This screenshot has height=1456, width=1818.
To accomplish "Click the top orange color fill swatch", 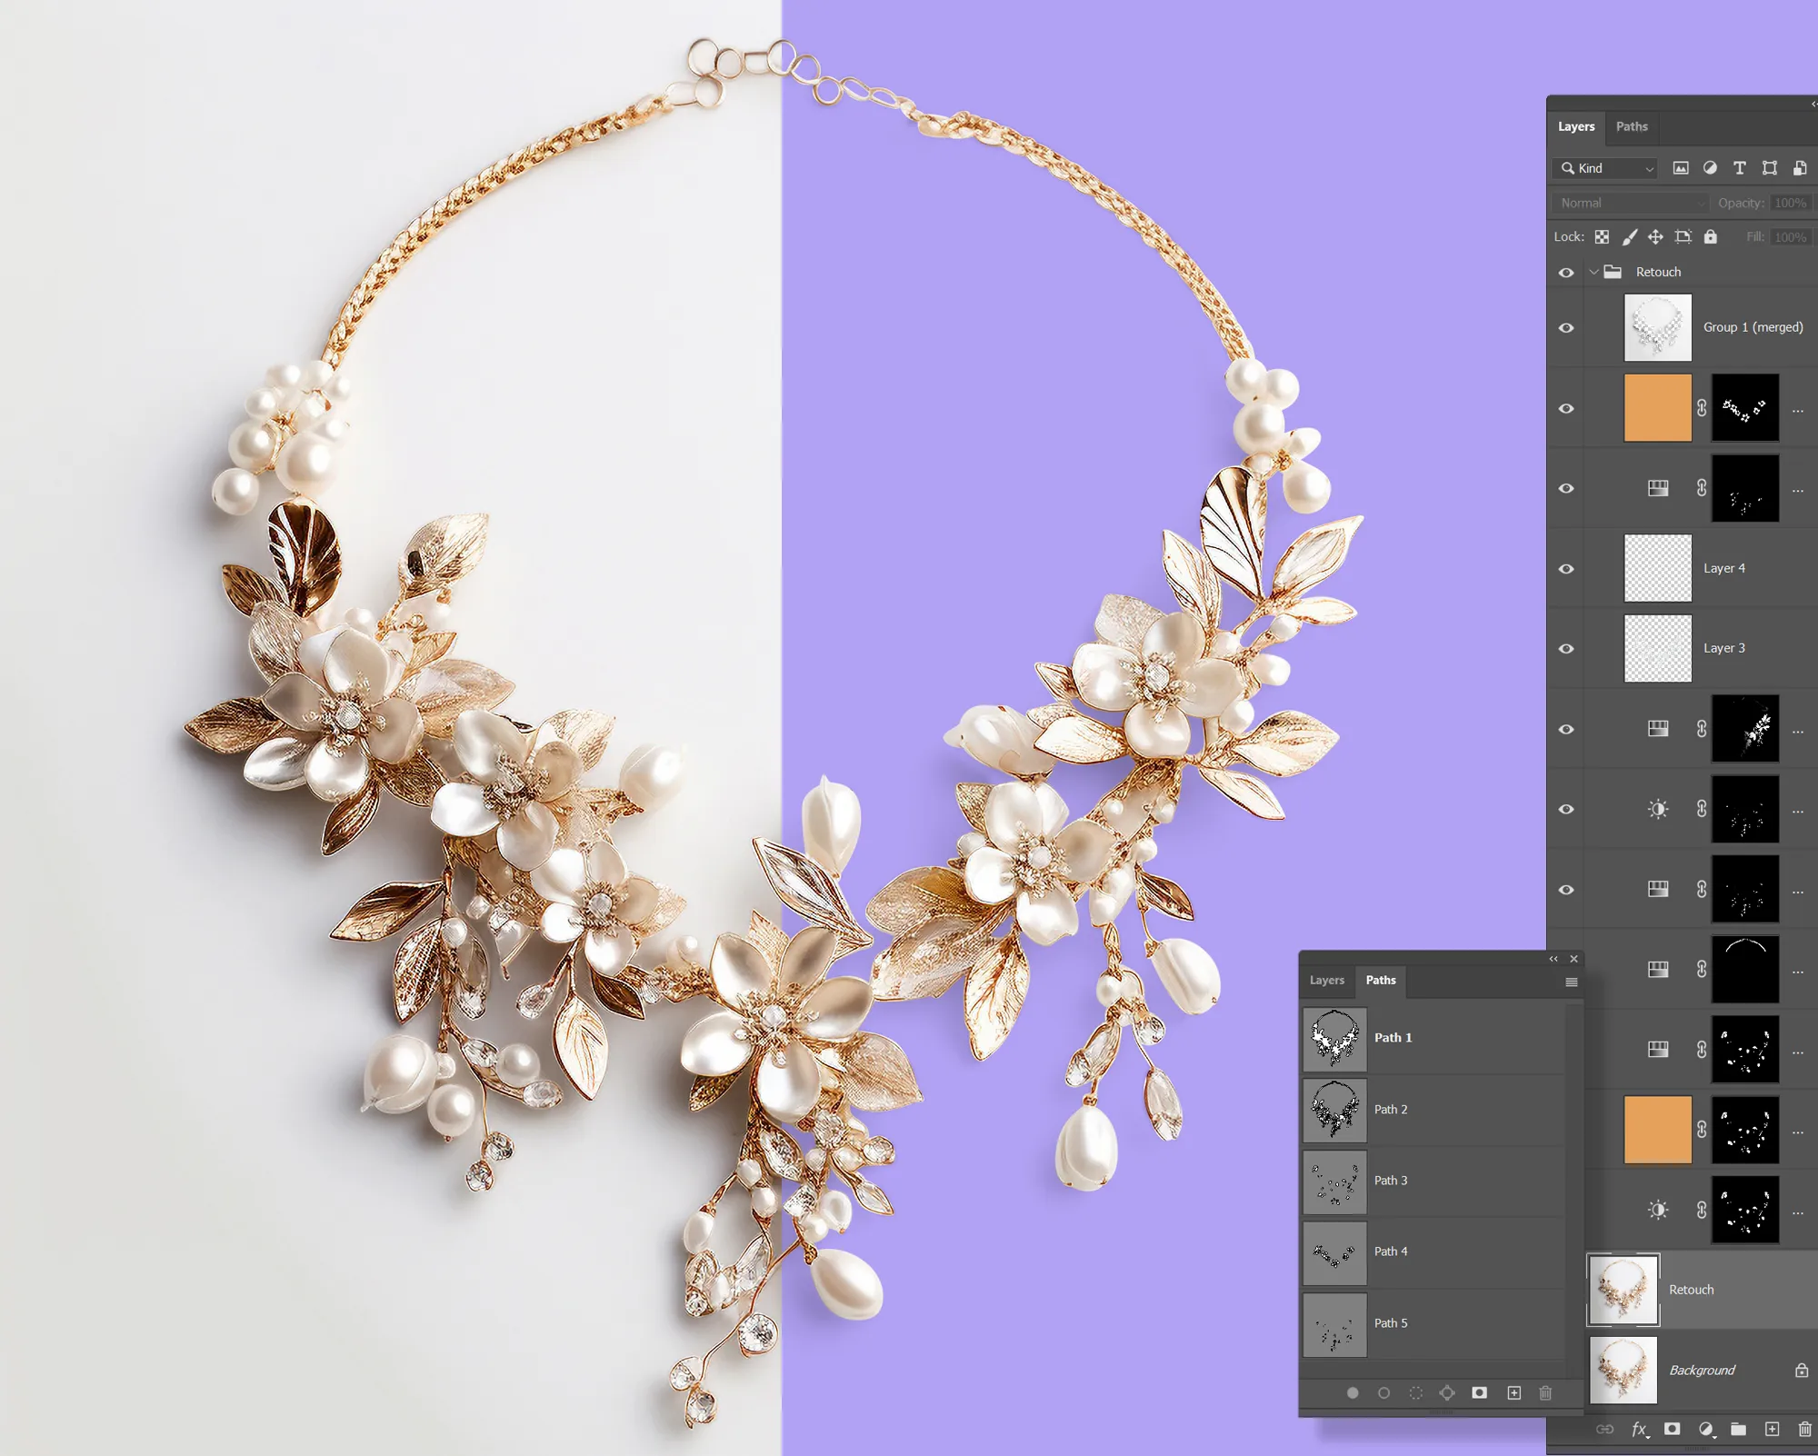I will (1657, 408).
